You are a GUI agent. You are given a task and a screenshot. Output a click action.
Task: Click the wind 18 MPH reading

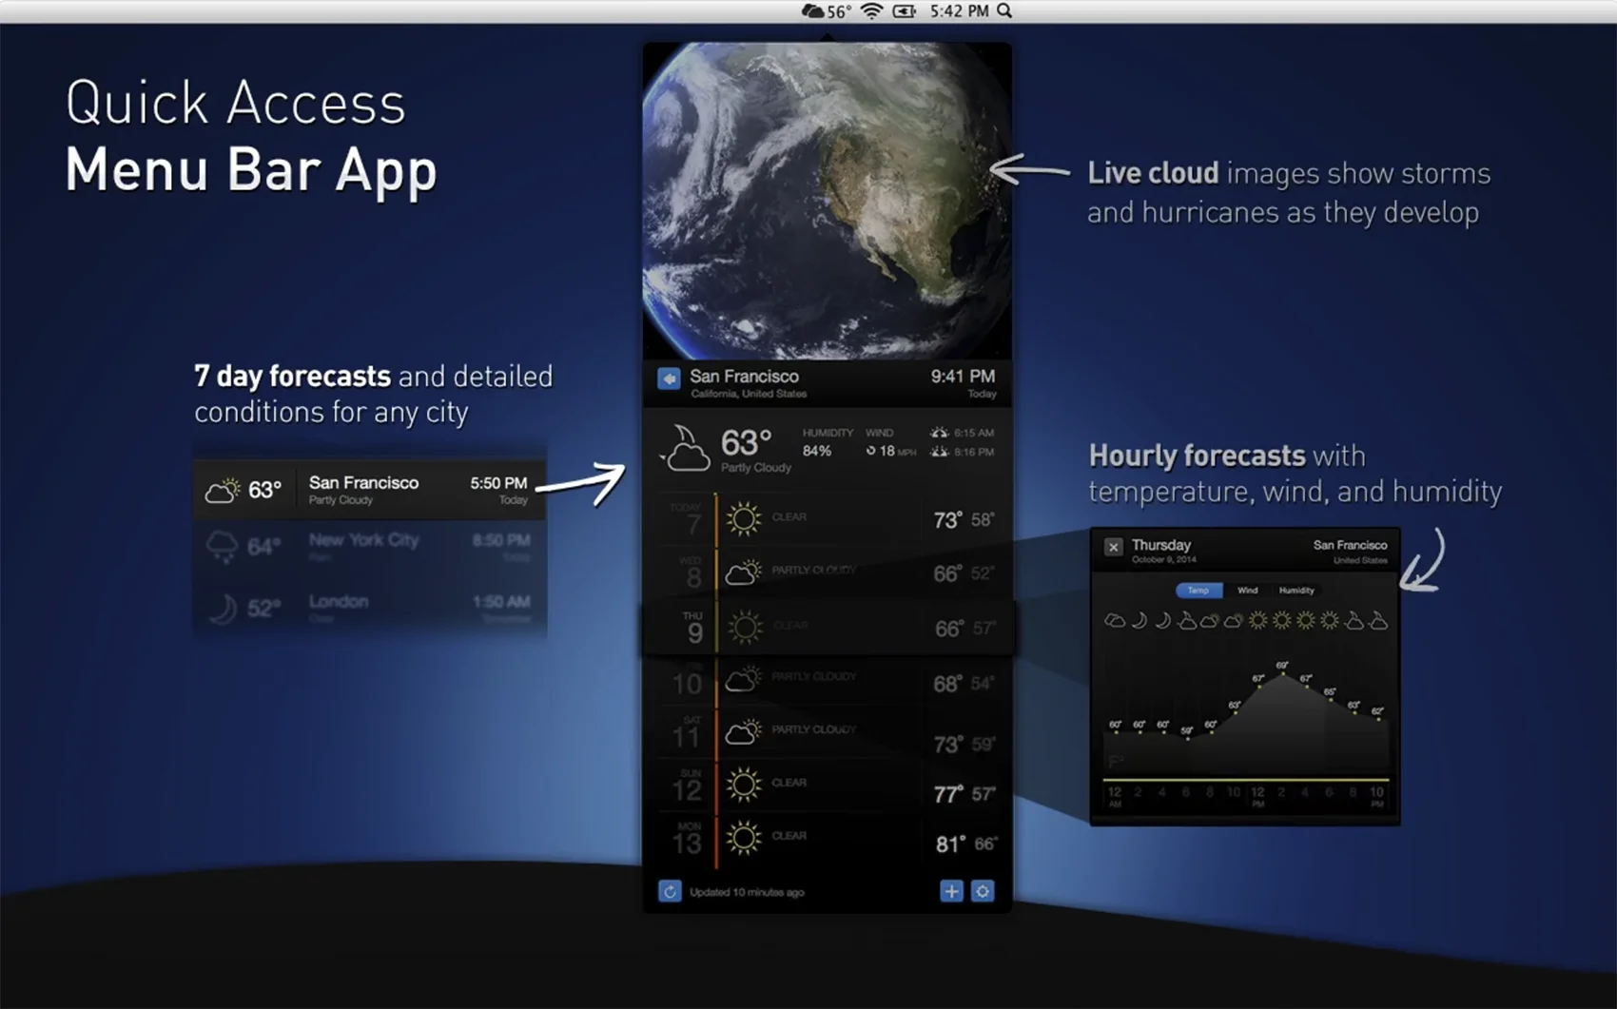[x=890, y=451]
